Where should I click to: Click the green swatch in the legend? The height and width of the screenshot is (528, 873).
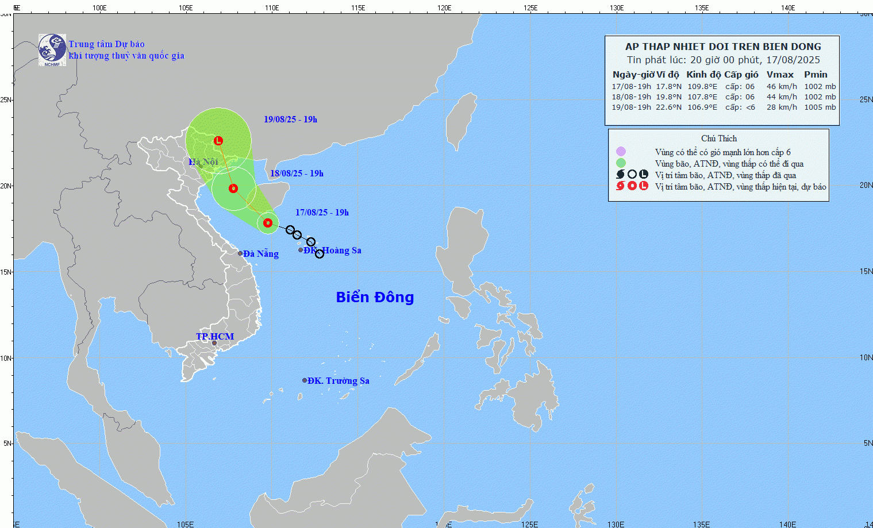[x=621, y=163]
